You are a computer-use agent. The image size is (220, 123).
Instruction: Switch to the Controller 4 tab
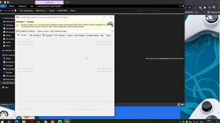[60, 36]
